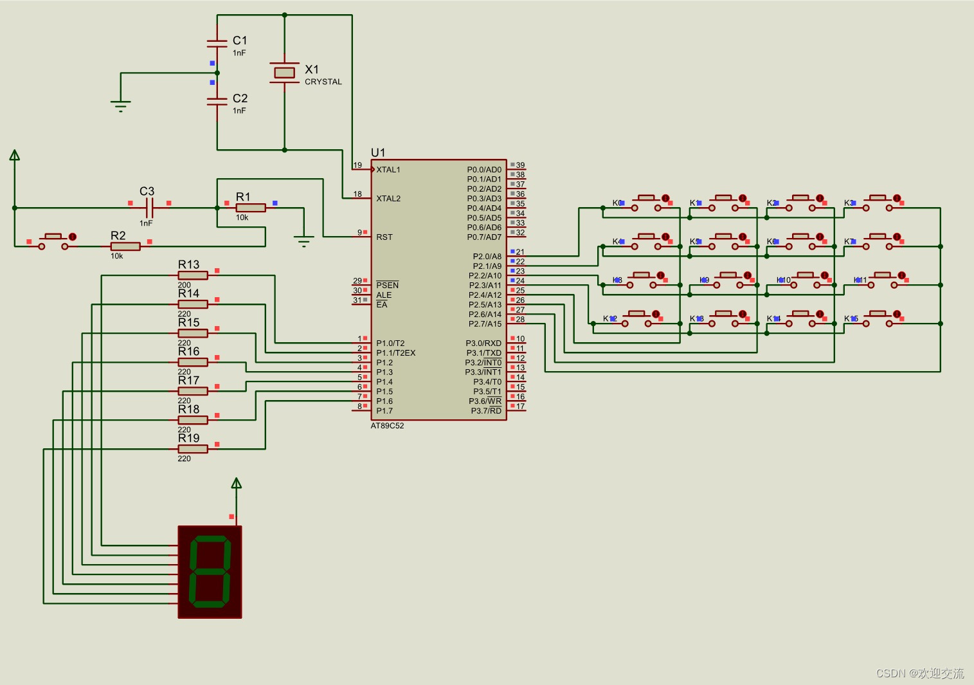Select capacitor C2 symbol
This screenshot has height=685, width=974.
tap(217, 101)
